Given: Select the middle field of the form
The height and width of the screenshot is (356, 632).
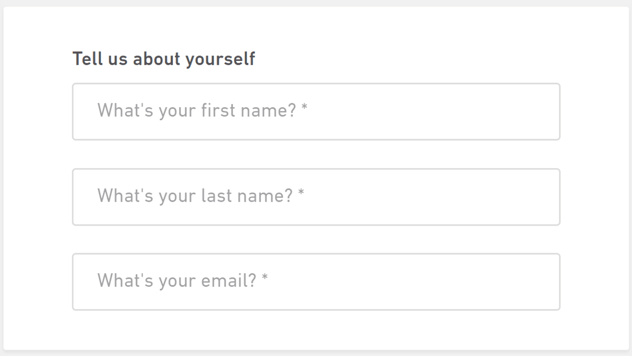Looking at the screenshot, I should (316, 197).
